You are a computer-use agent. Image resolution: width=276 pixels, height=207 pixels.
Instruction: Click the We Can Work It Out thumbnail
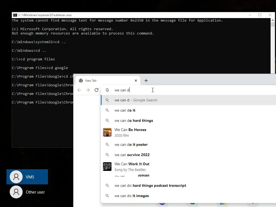coord(107,167)
